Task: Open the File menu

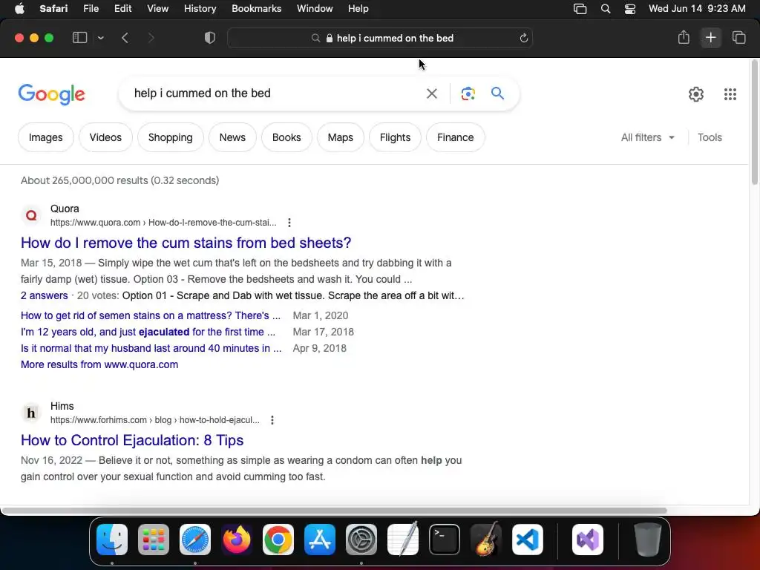Action: (x=91, y=9)
